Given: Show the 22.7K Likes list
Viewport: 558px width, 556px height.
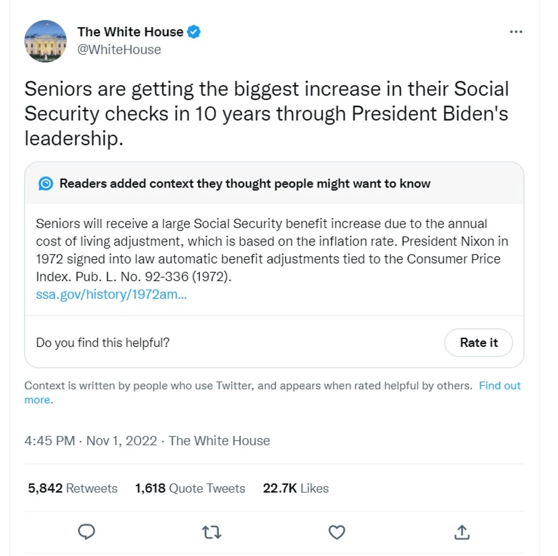Looking at the screenshot, I should (x=295, y=488).
